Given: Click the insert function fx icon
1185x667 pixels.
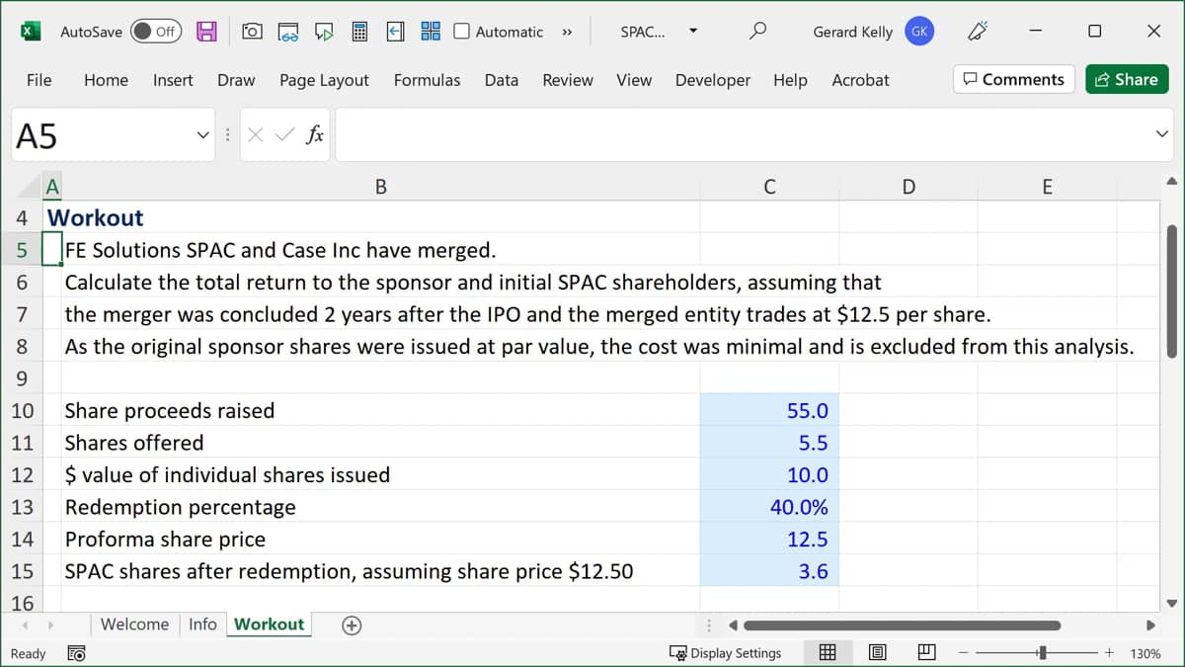Looking at the screenshot, I should coord(315,134).
